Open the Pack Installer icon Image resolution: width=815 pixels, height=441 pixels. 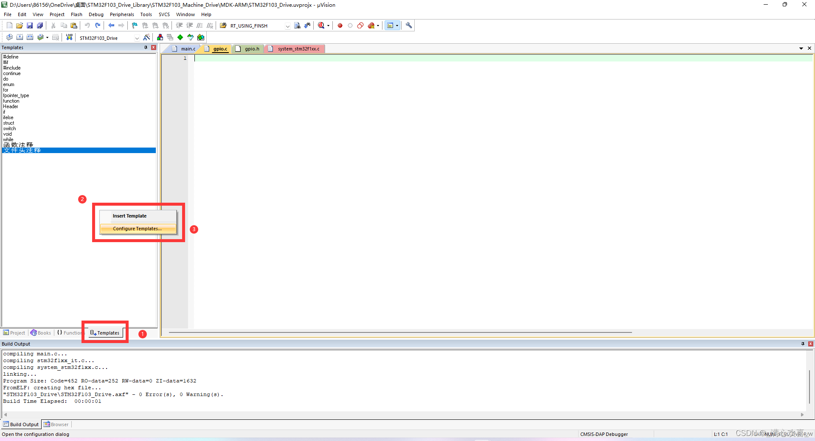[x=201, y=37]
